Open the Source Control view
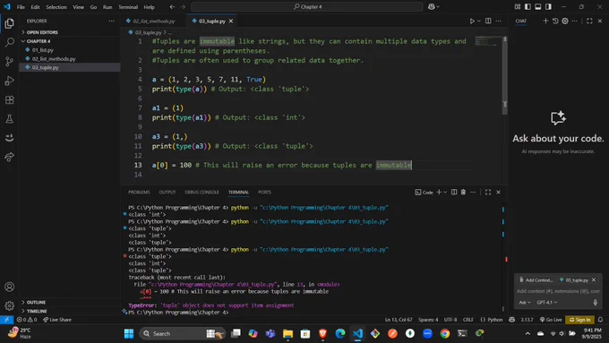The image size is (609, 343). coord(9,62)
